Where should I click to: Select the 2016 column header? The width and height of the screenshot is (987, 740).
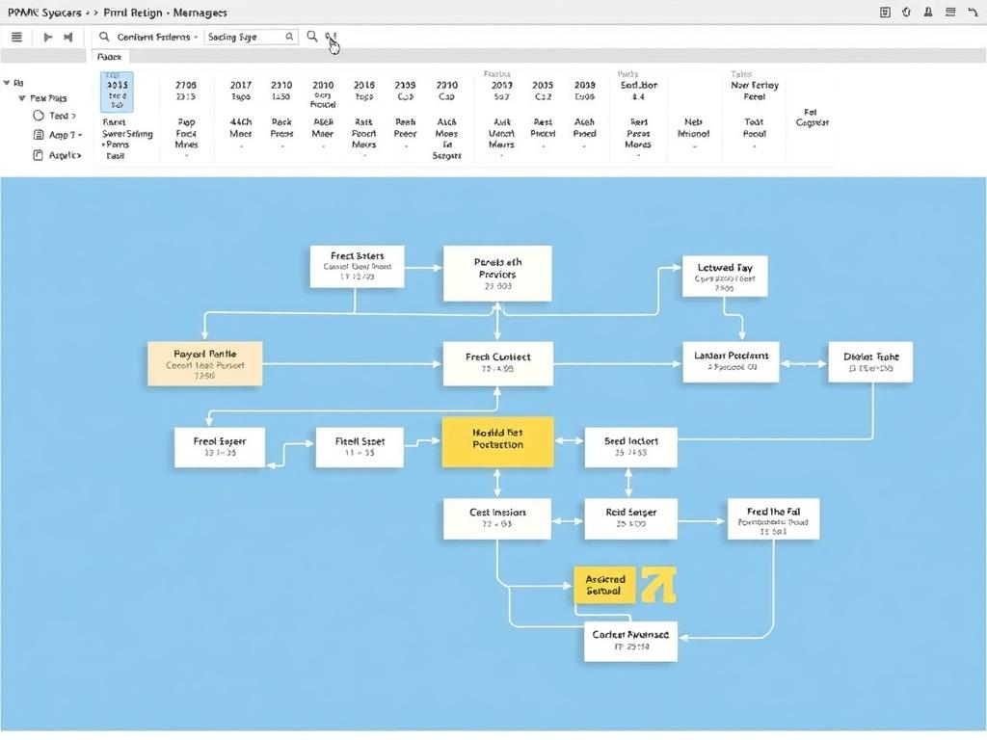[363, 85]
